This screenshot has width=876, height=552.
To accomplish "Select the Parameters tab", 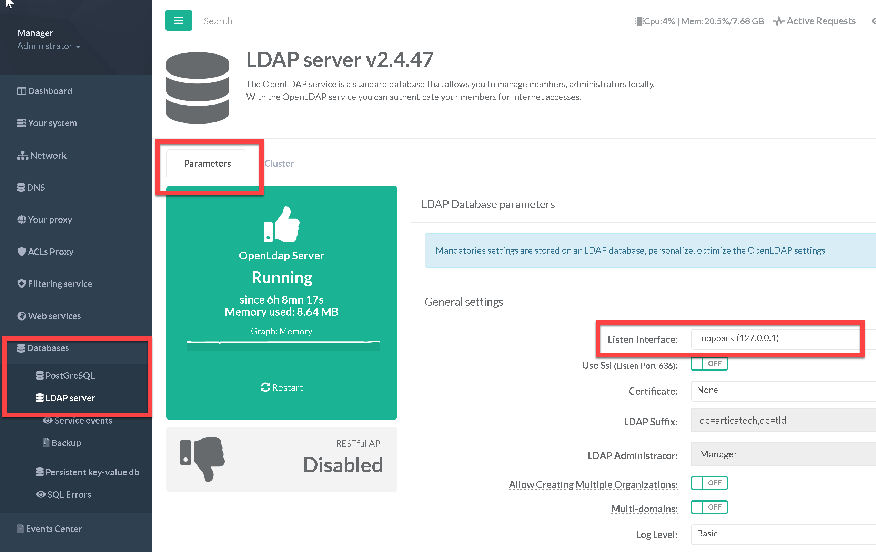I will point(207,164).
